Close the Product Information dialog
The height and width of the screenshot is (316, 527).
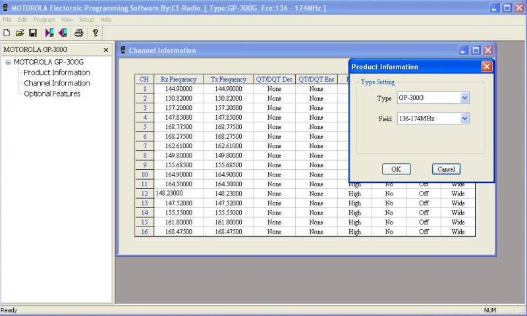tap(487, 66)
